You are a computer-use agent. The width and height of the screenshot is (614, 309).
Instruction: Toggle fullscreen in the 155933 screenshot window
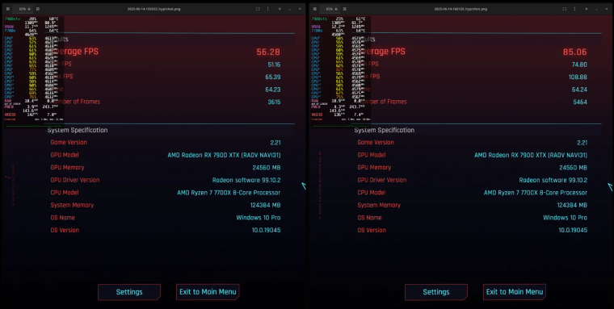coord(258,9)
